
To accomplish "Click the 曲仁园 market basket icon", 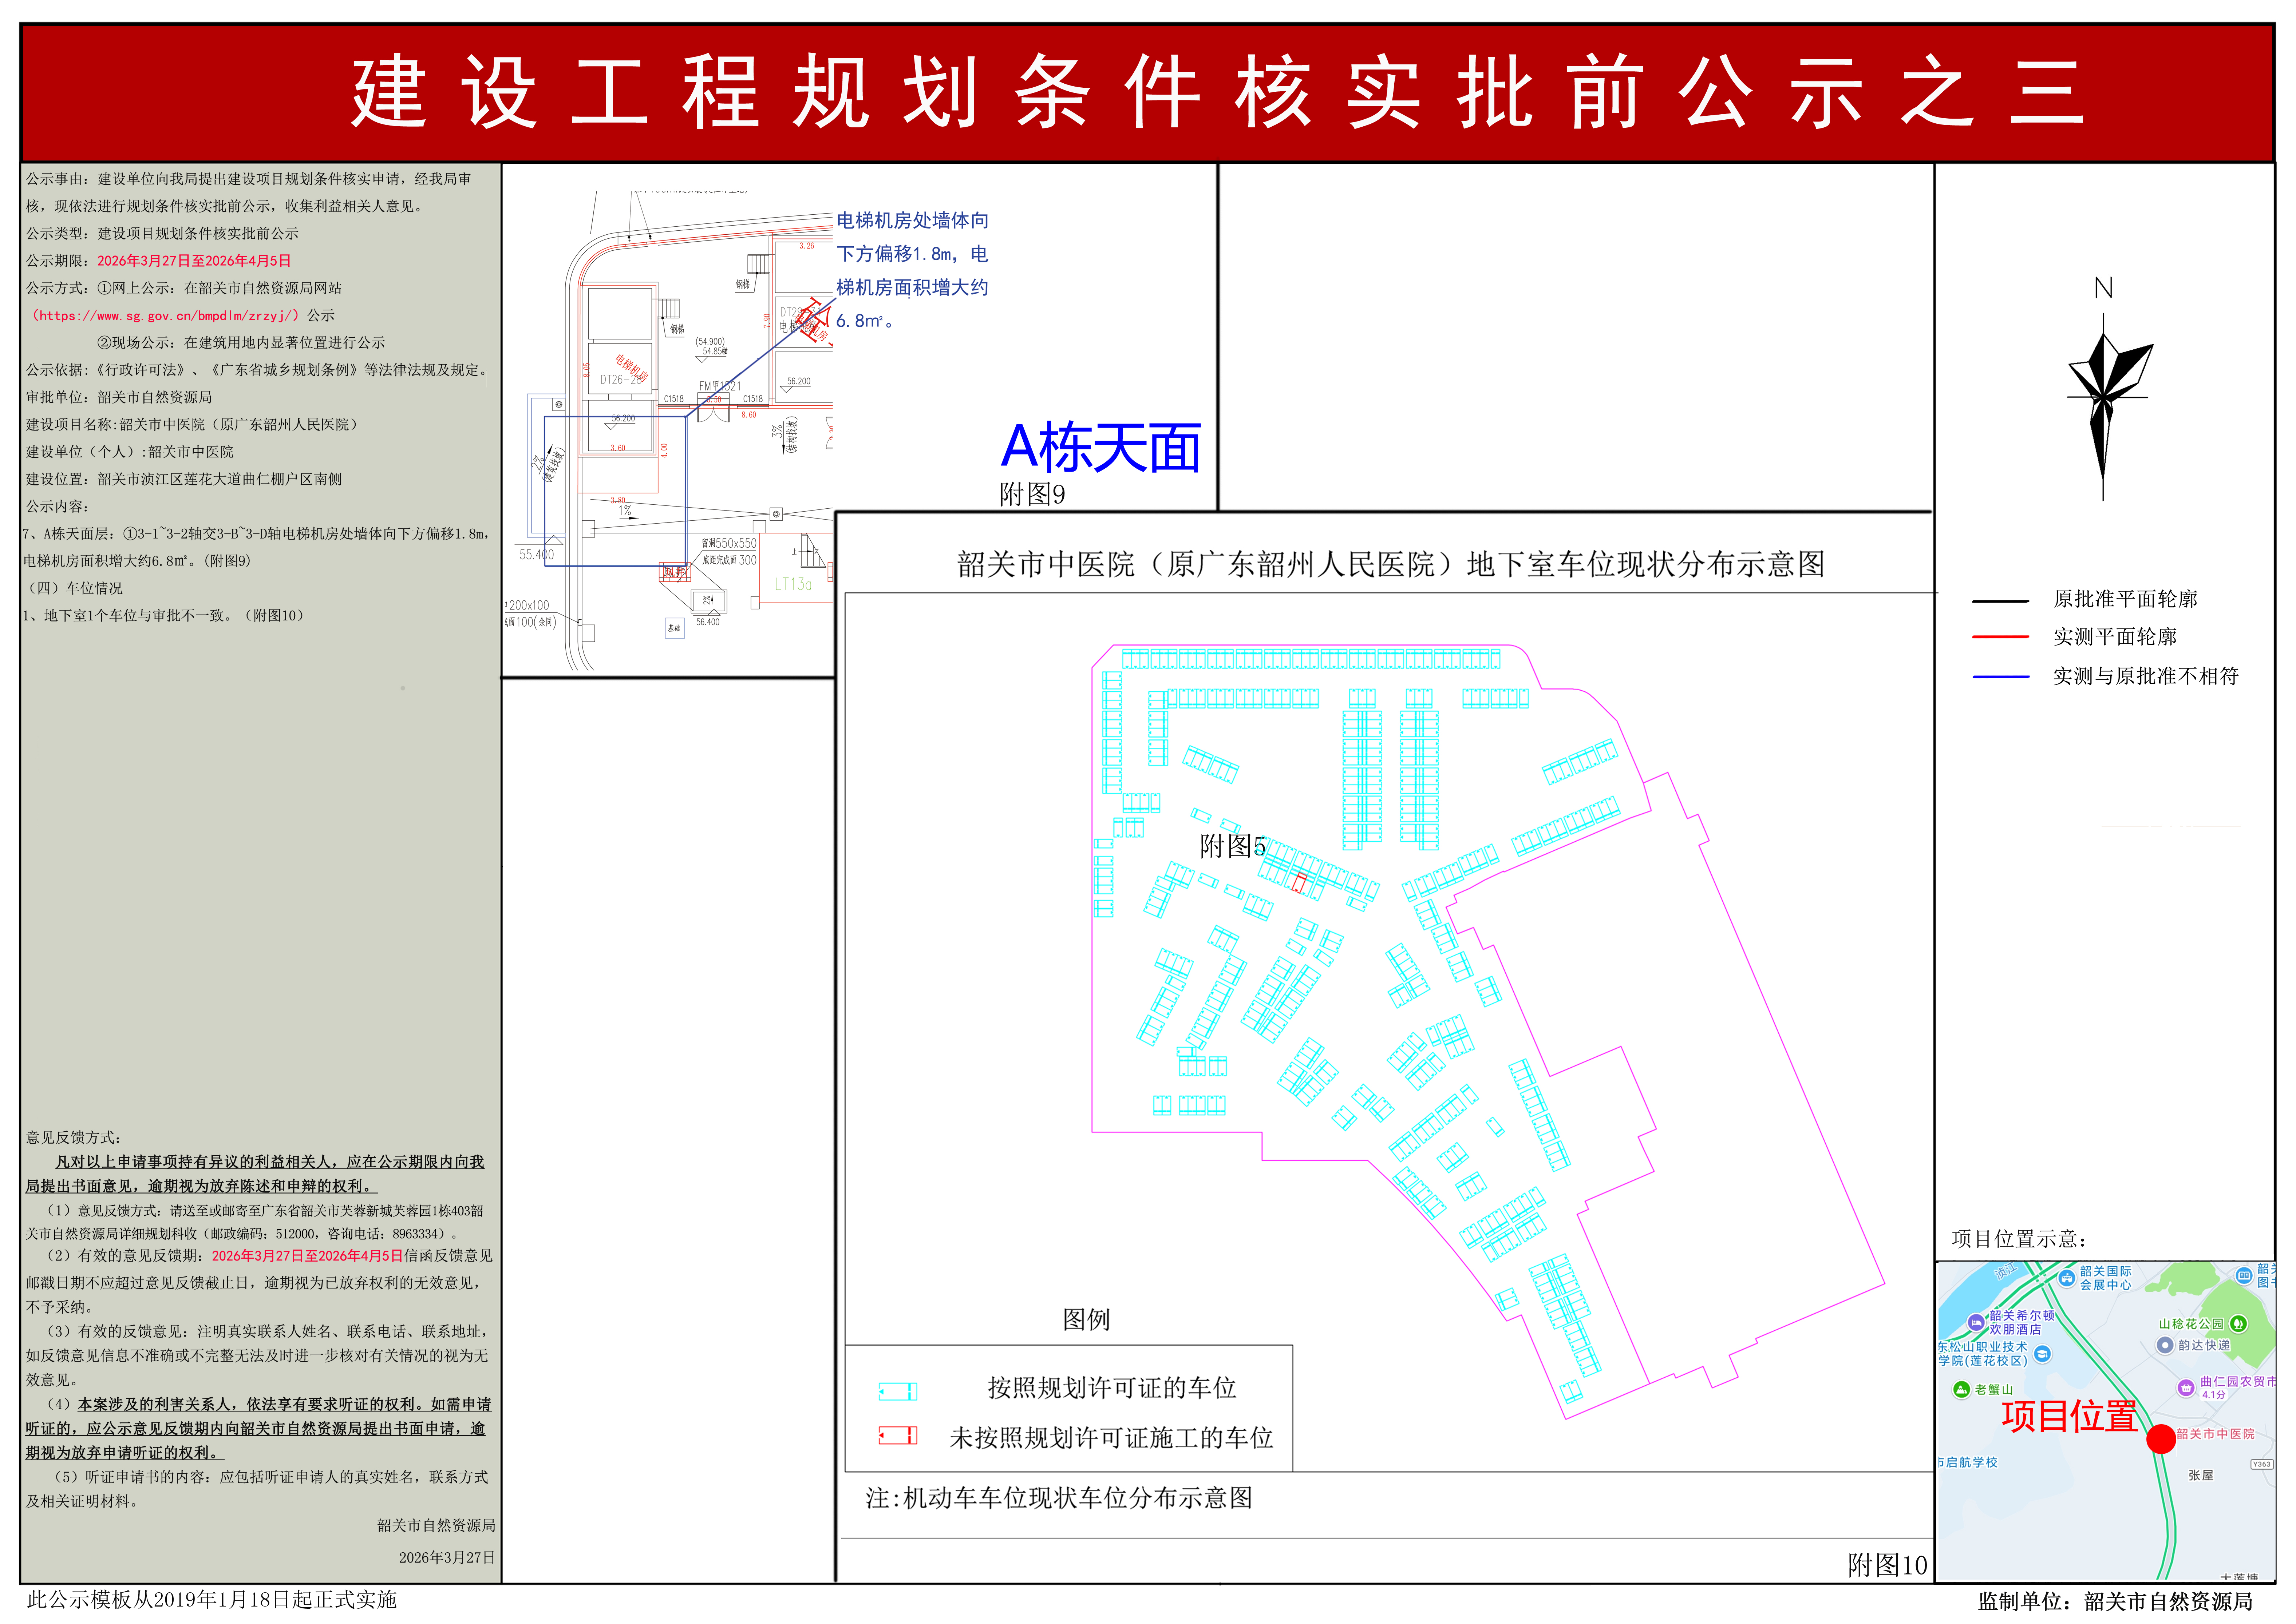I will 2187,1387.
